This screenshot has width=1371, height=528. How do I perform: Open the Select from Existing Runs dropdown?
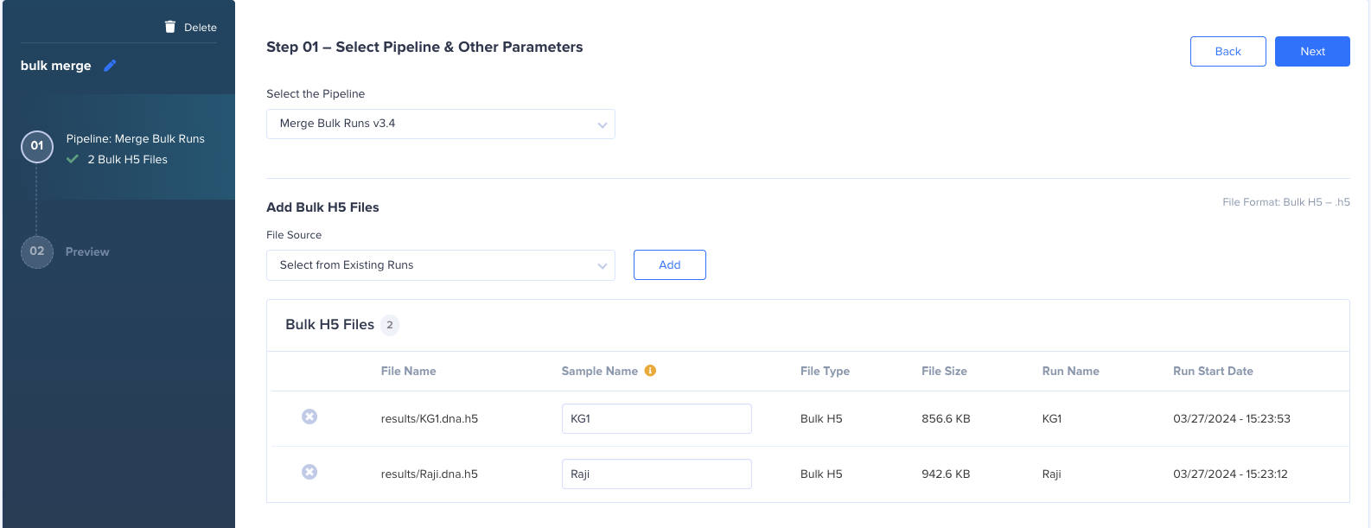441,265
